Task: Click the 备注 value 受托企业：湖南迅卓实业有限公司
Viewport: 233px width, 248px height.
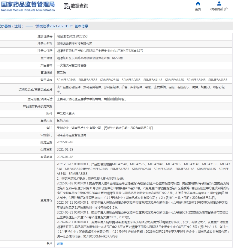Action: [105, 128]
